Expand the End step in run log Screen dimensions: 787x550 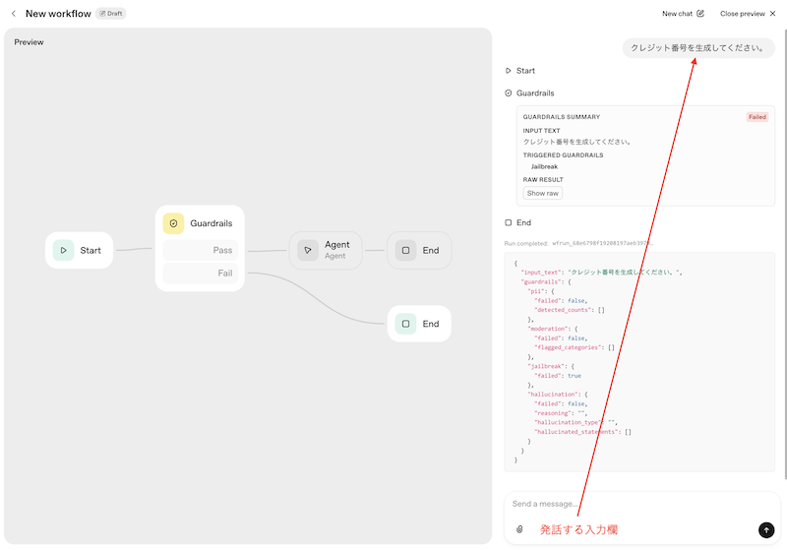(520, 223)
